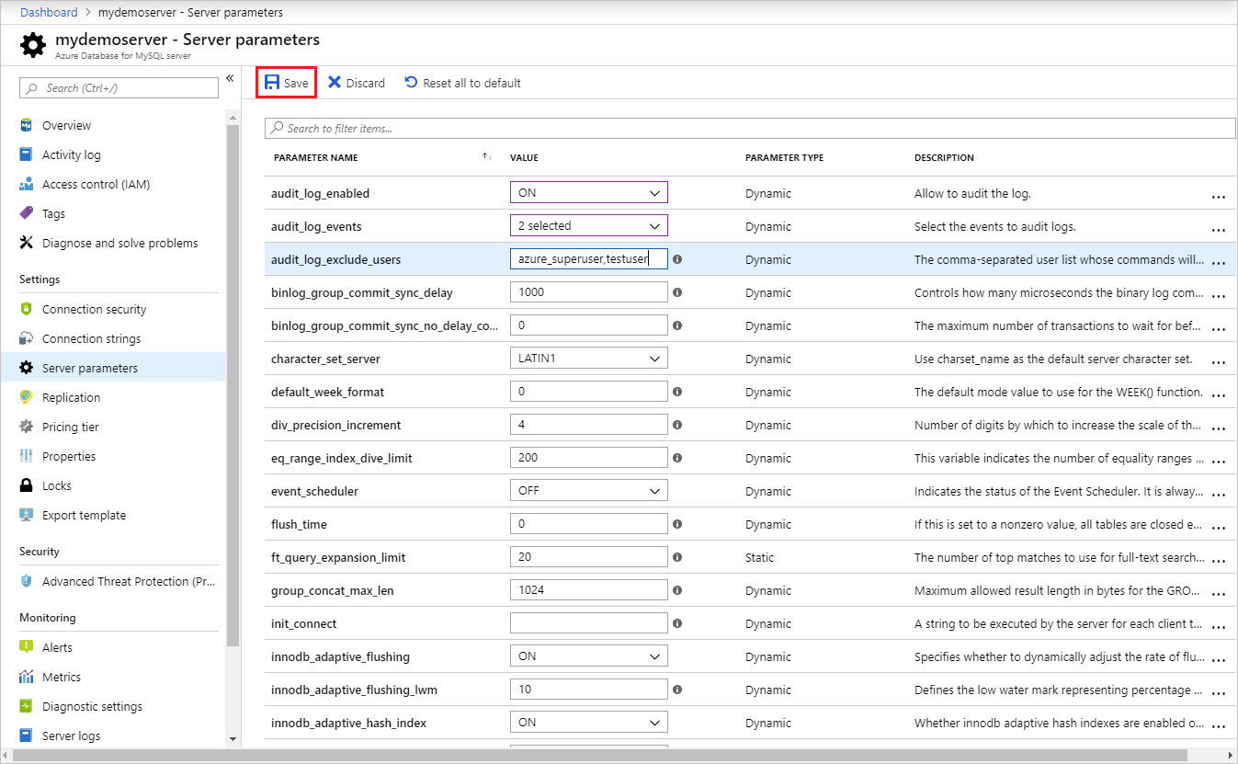Click the PARAMETER TYPE column header
The image size is (1238, 764).
pos(784,157)
